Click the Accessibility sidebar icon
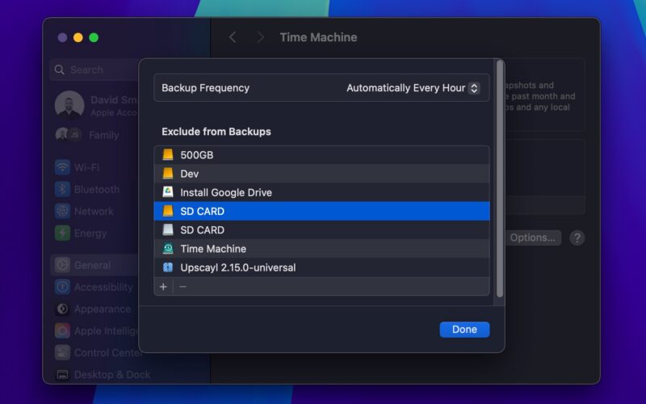 click(63, 287)
